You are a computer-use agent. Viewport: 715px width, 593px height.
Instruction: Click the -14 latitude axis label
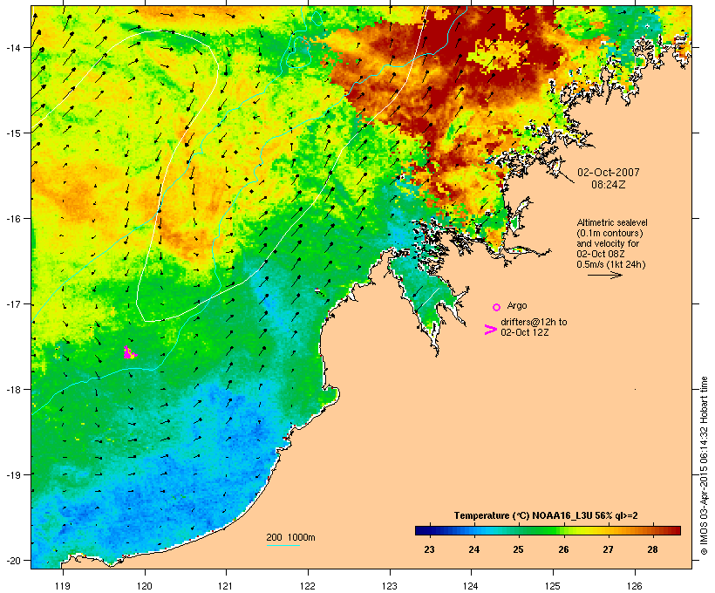(12, 47)
